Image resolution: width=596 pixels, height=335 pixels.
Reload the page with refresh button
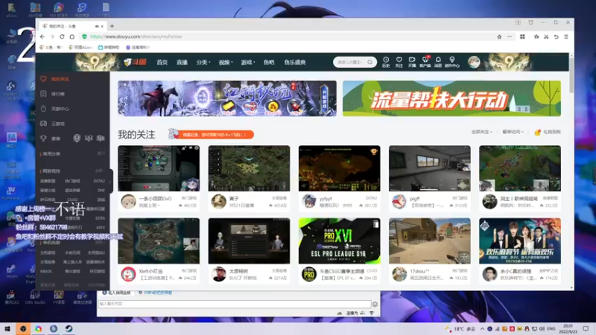click(x=62, y=36)
